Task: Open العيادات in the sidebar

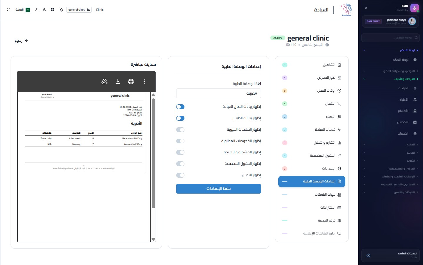Action: (391, 88)
